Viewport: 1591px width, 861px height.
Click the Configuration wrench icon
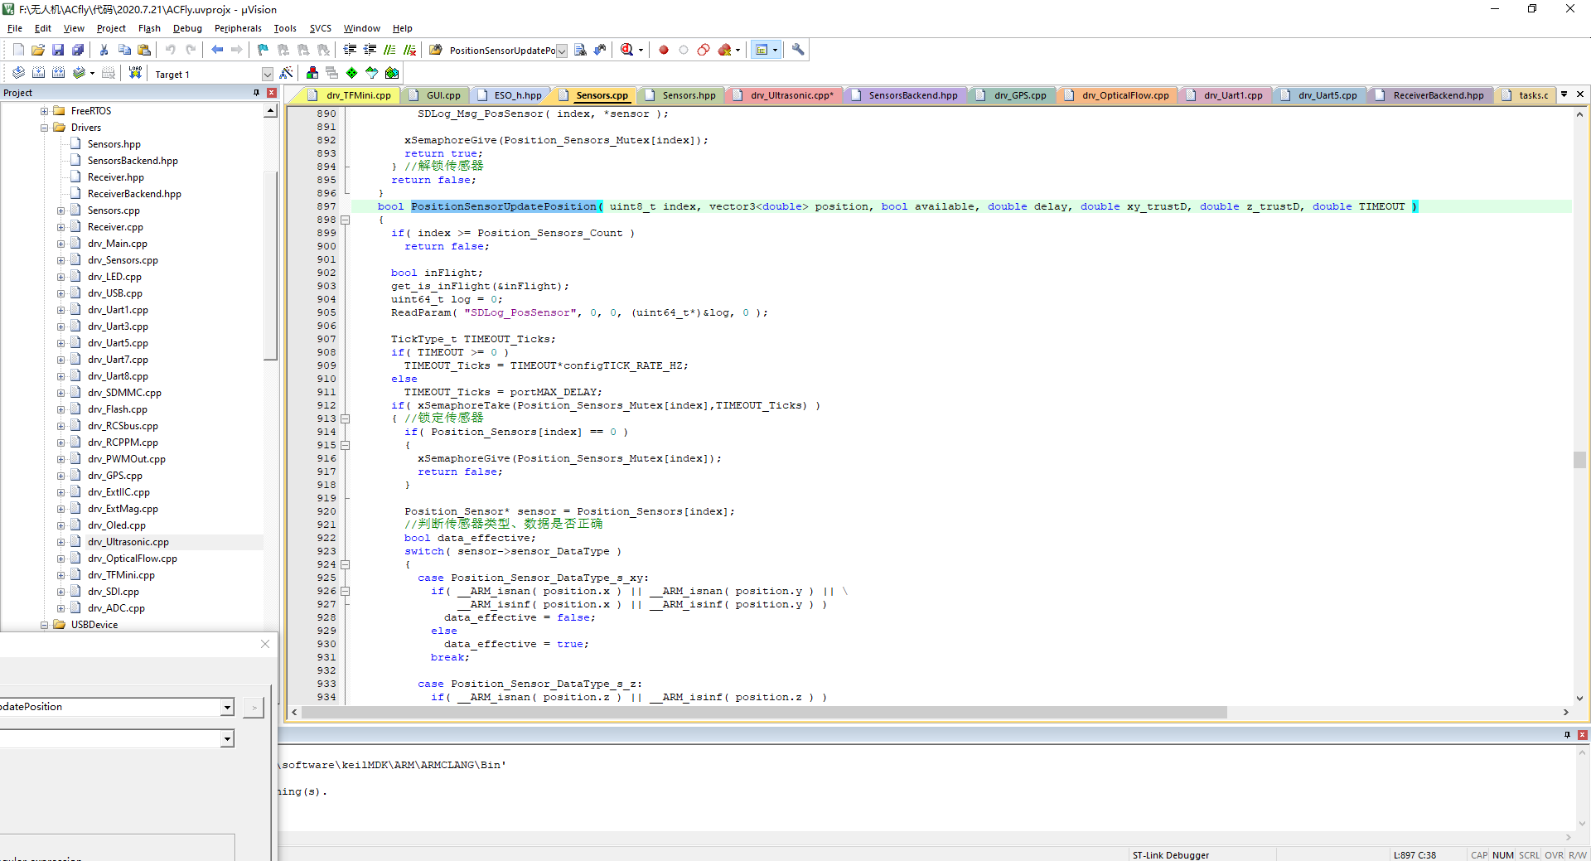798,50
